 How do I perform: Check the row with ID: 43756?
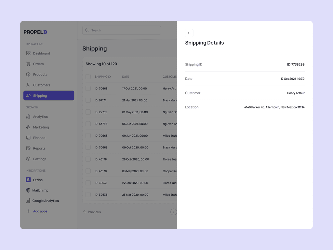88,124
